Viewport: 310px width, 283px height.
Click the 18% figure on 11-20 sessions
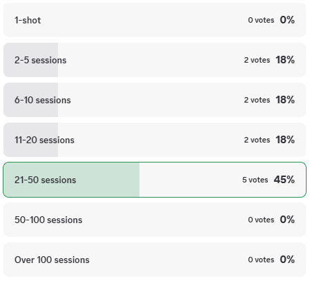(x=285, y=140)
